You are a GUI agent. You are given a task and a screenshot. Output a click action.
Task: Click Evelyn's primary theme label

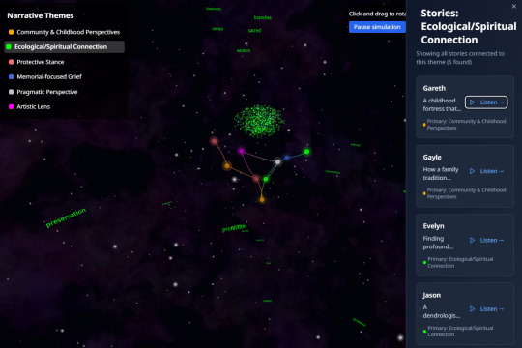click(x=460, y=262)
